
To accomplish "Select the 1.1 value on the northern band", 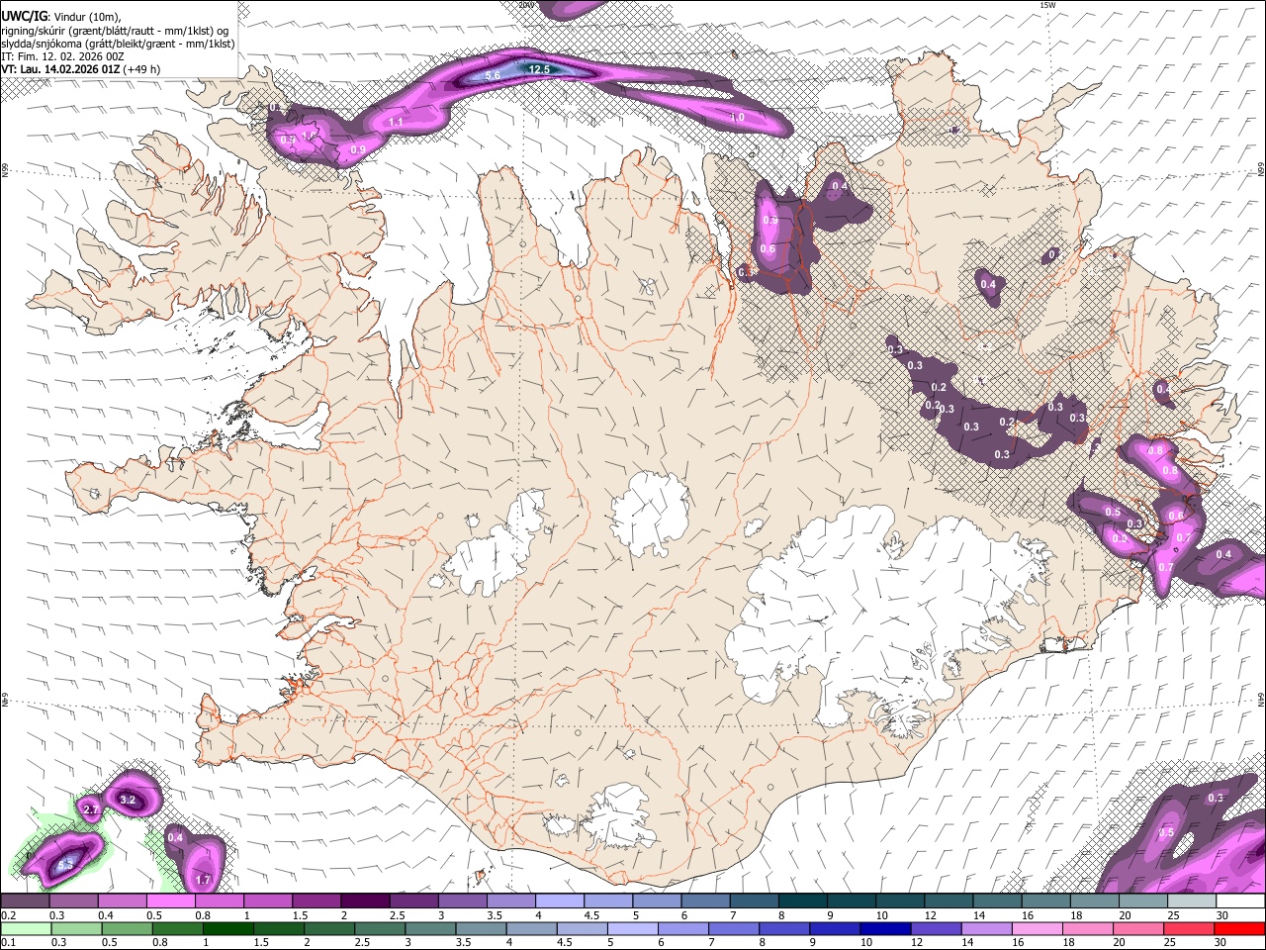I will (396, 122).
